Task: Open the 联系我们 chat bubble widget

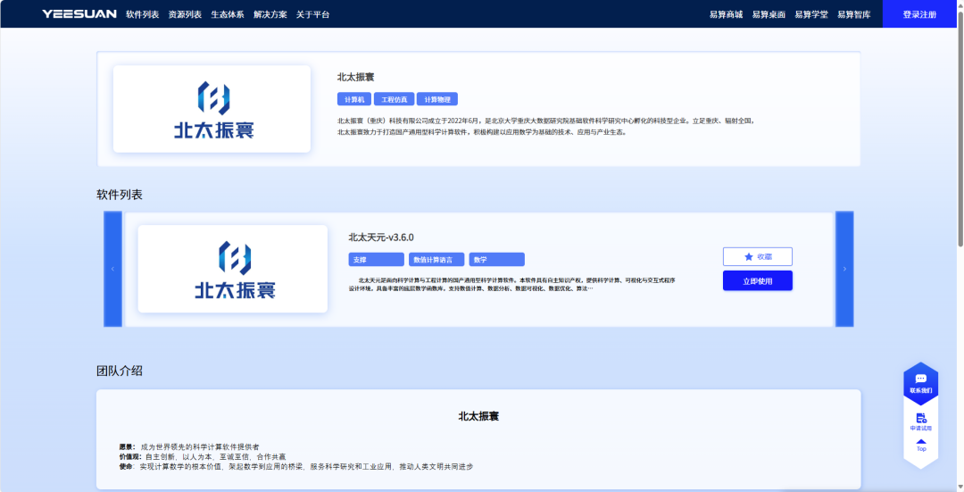Action: (x=920, y=379)
